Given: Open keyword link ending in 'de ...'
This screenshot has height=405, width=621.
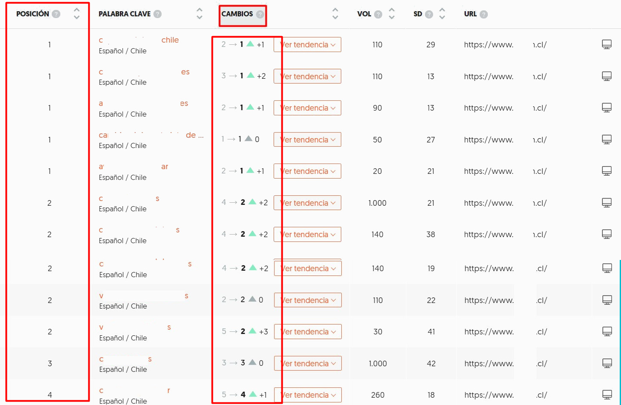Looking at the screenshot, I should point(151,135).
